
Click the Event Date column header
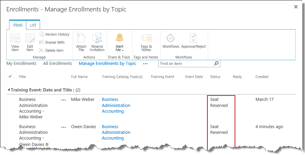pyautogui.click(x=194, y=77)
